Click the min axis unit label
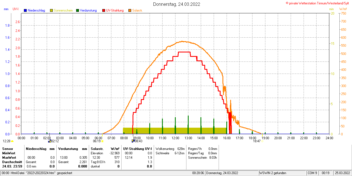 (x=331, y=9)
